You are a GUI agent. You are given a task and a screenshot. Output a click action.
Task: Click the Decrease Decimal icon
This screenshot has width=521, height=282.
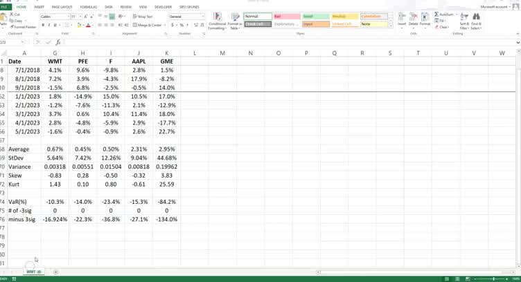click(x=202, y=25)
